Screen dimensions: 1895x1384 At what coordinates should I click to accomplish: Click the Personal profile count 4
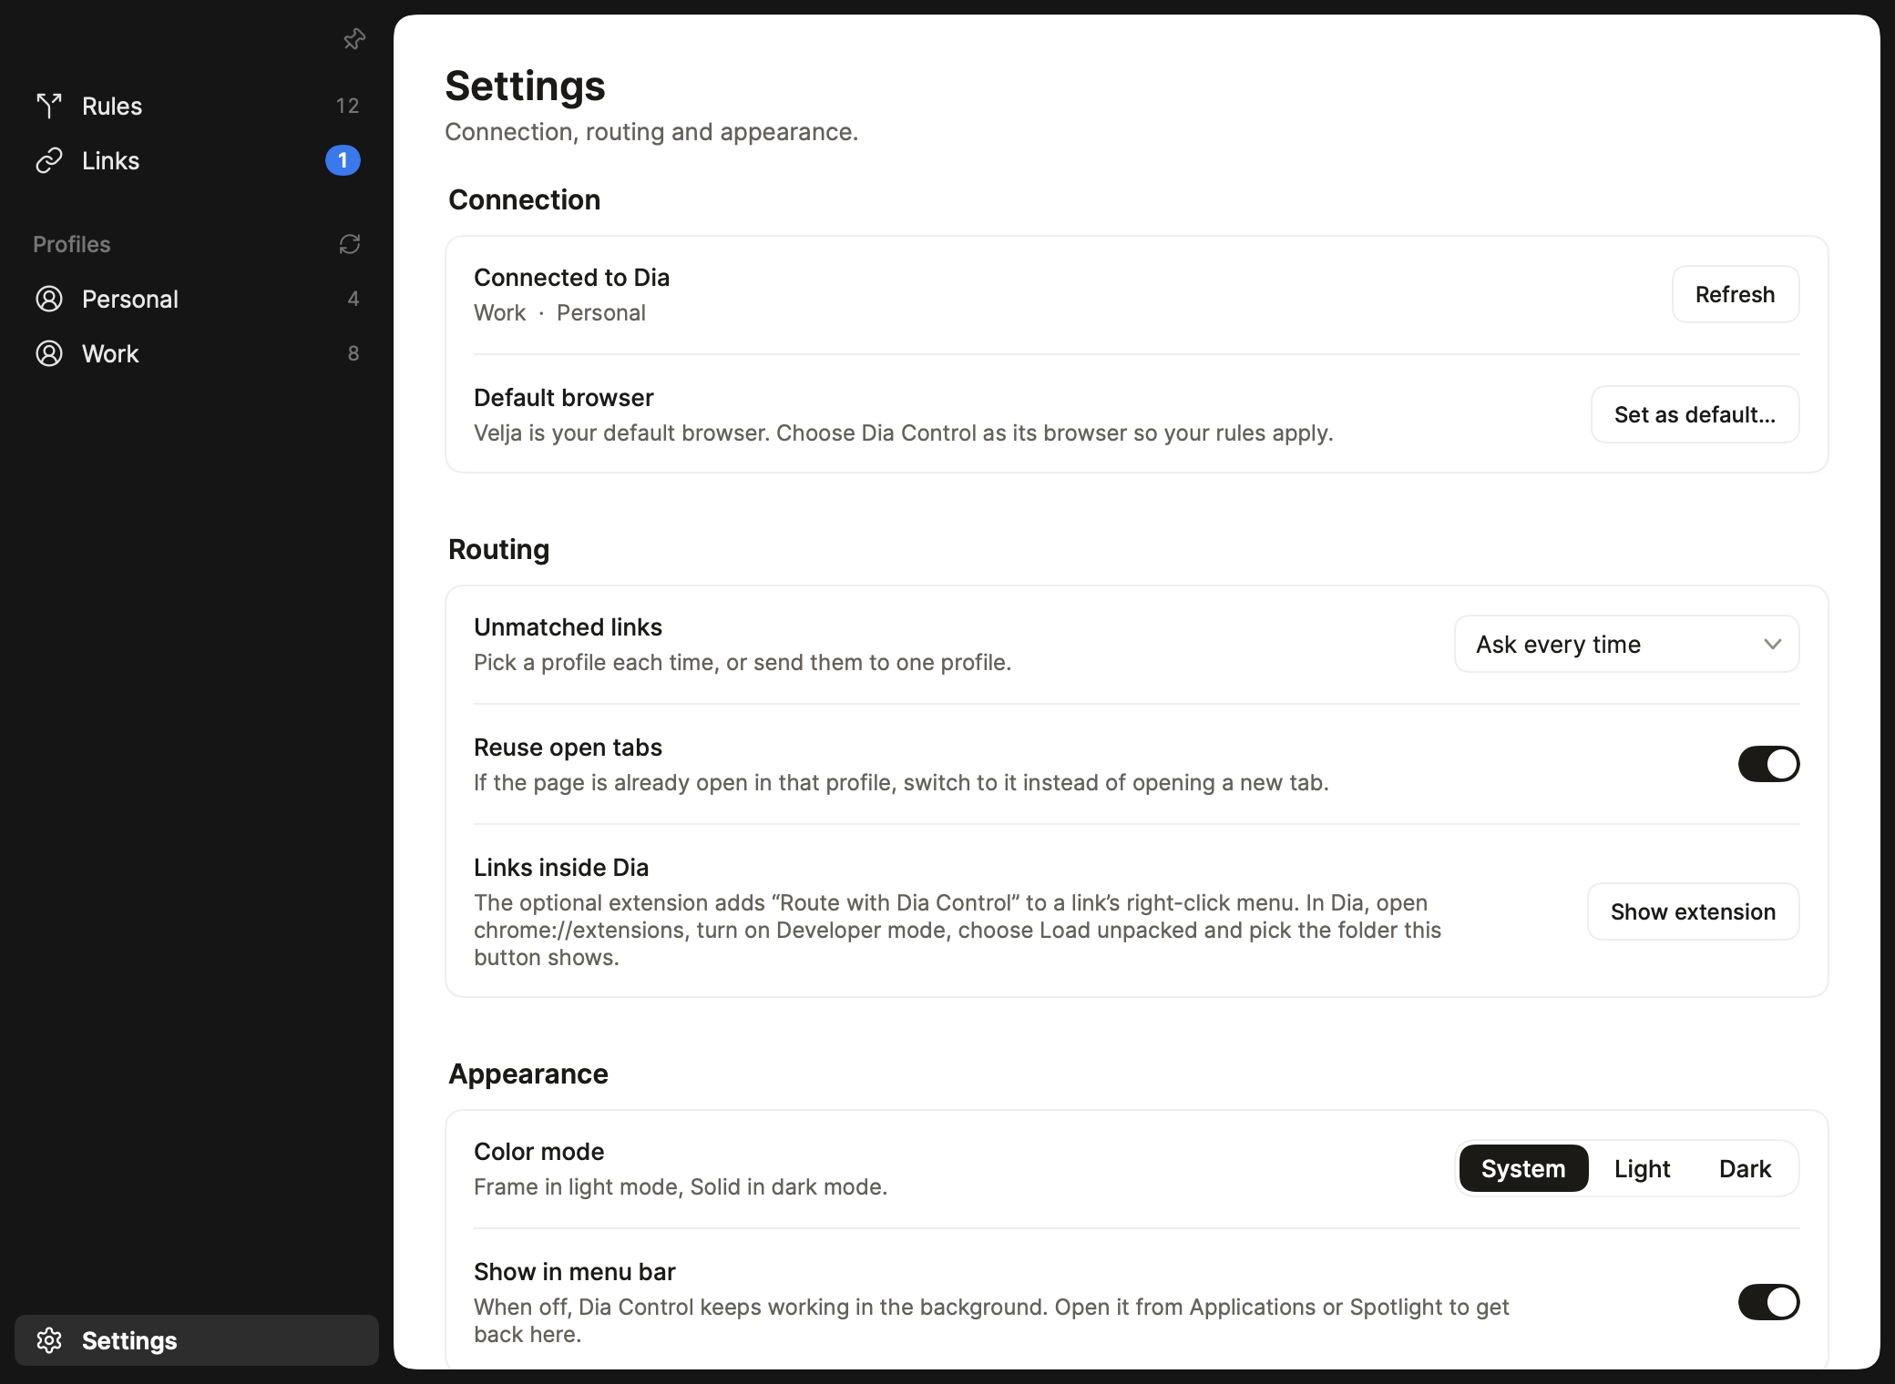click(x=353, y=299)
